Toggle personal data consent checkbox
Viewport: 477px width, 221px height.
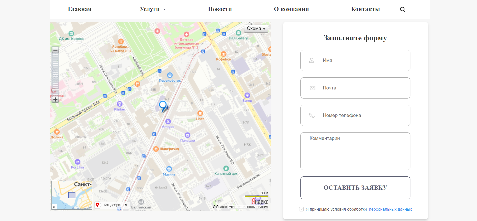(301, 209)
